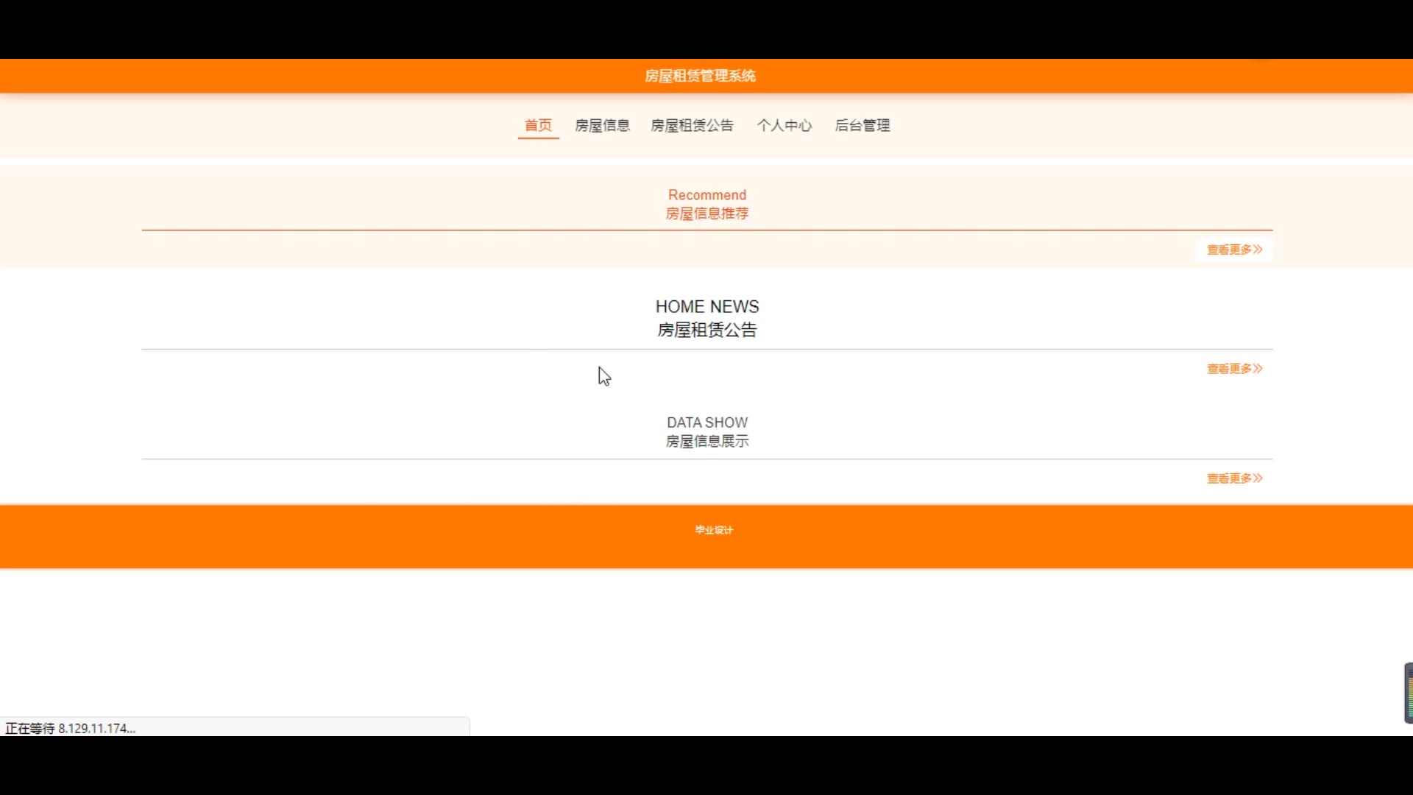Click the 房屋信息推荐 section subtitle
The height and width of the screenshot is (795, 1413).
706,213
